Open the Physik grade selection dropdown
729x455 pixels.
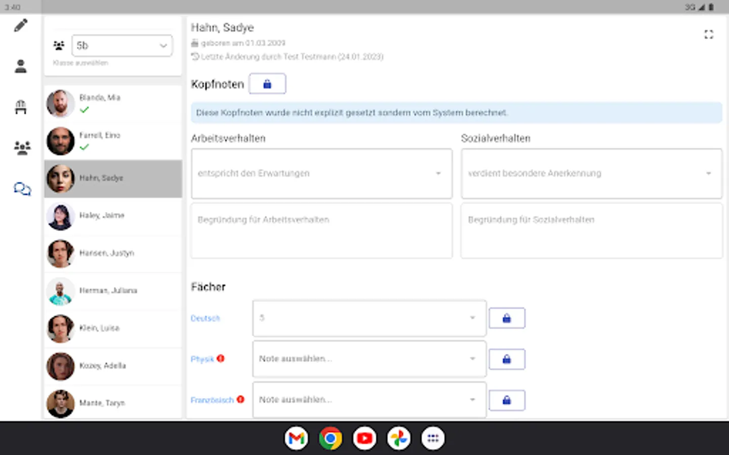[x=369, y=359]
